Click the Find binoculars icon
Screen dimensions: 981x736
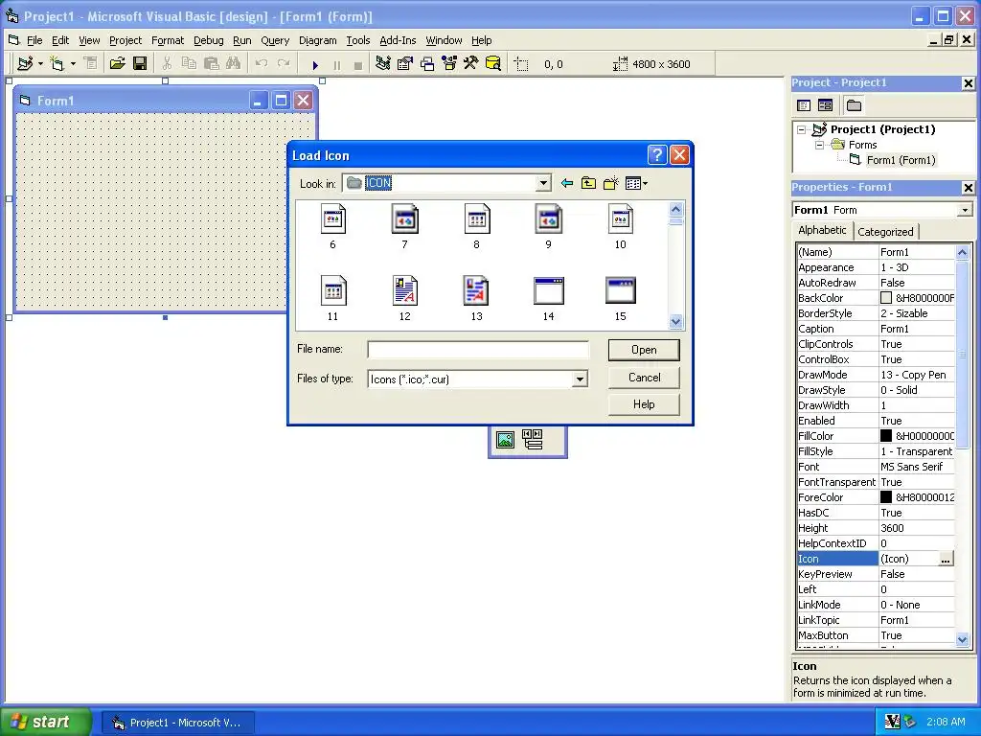click(234, 63)
